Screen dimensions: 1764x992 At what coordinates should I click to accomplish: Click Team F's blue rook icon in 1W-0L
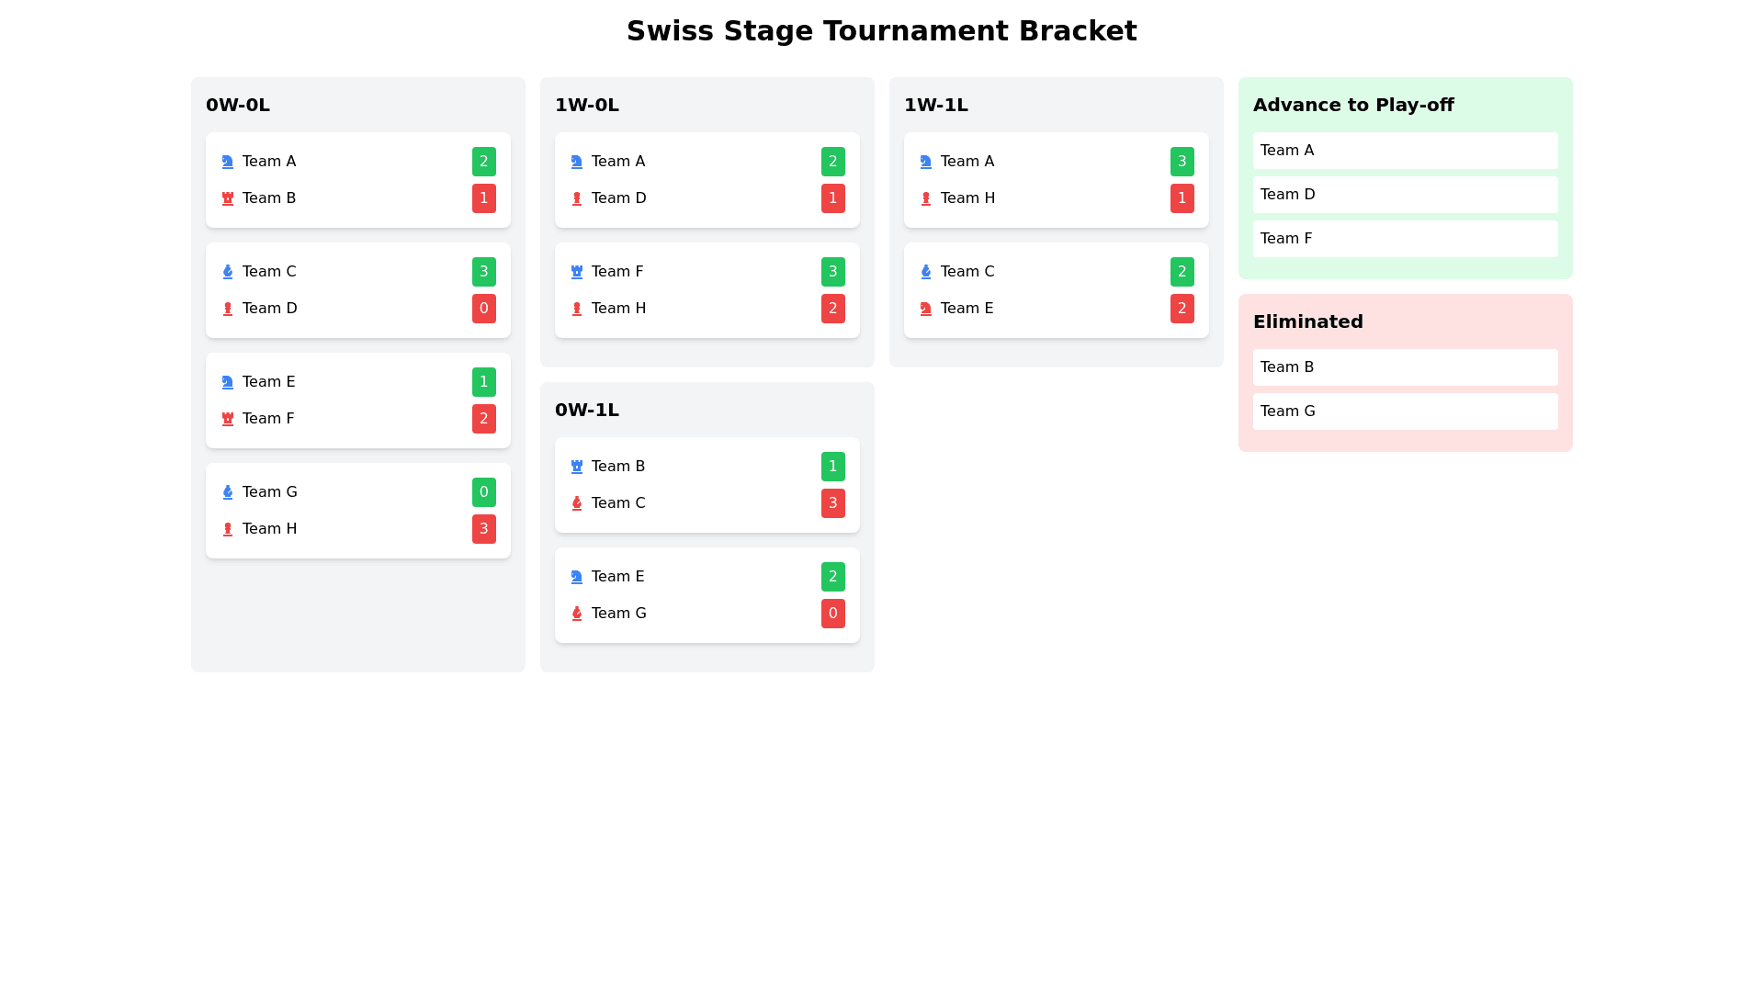coord(576,272)
